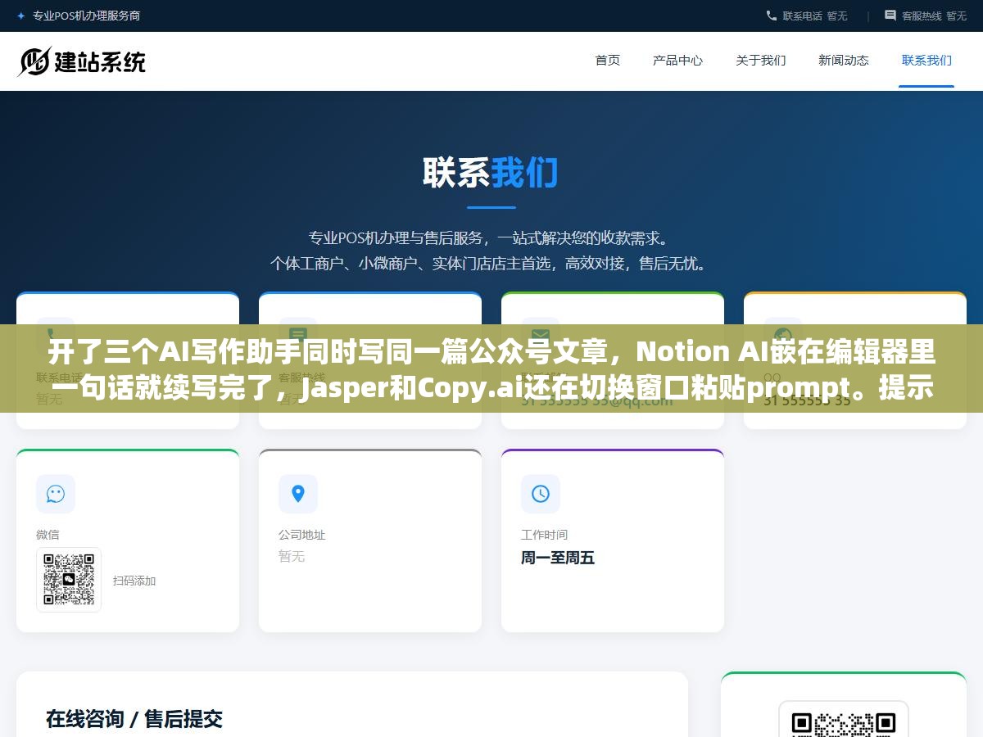The width and height of the screenshot is (983, 737).
Task: Click the 联系我们 hero heading
Action: click(491, 173)
